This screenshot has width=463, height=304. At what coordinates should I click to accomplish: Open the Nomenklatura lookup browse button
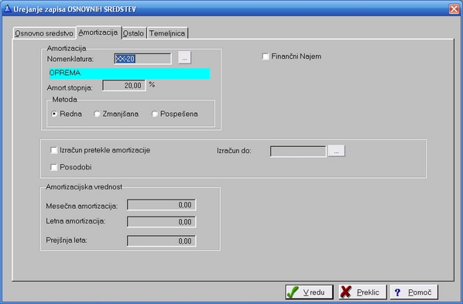tap(184, 58)
